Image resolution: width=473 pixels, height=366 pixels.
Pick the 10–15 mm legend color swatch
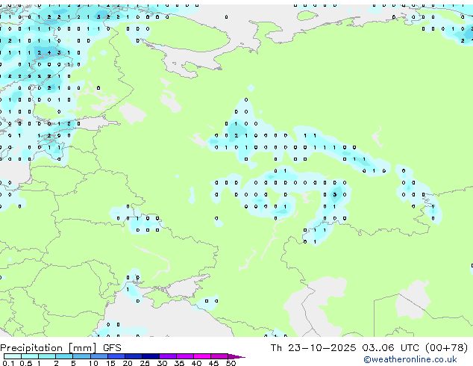click(98, 356)
